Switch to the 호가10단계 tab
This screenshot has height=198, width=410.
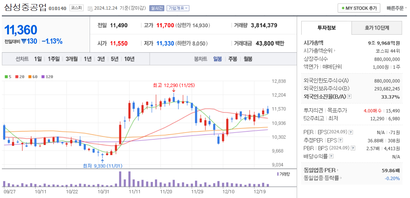(377, 28)
